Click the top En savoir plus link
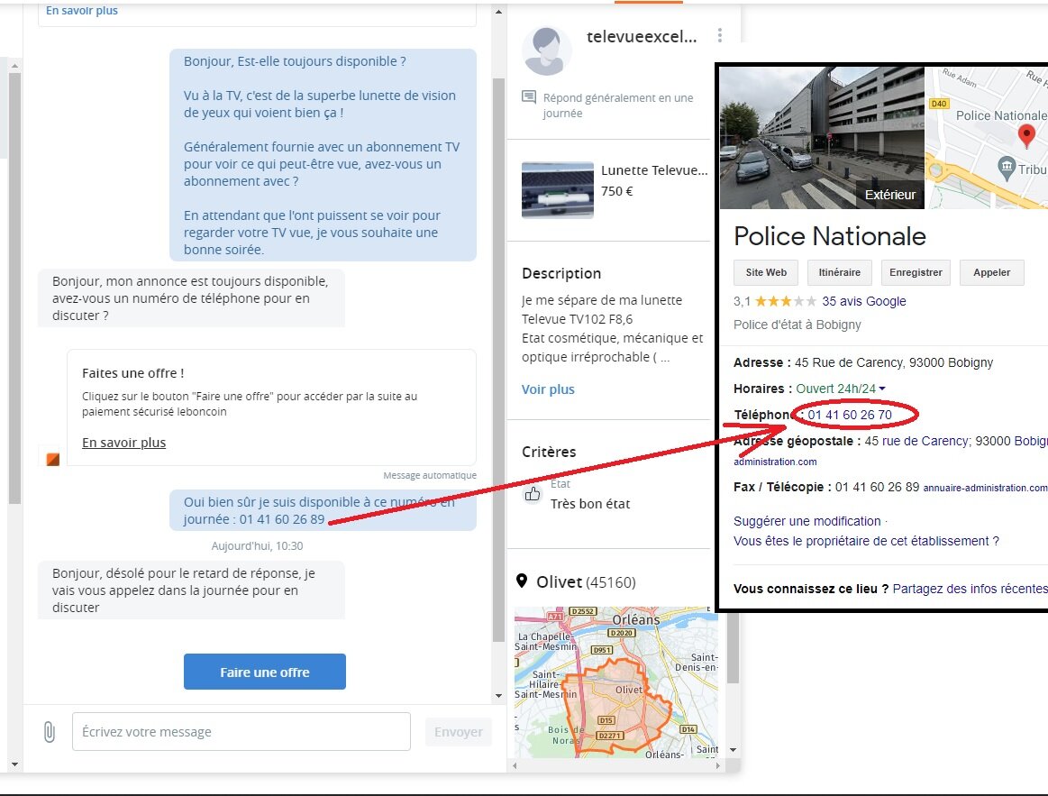The height and width of the screenshot is (796, 1048). [81, 10]
